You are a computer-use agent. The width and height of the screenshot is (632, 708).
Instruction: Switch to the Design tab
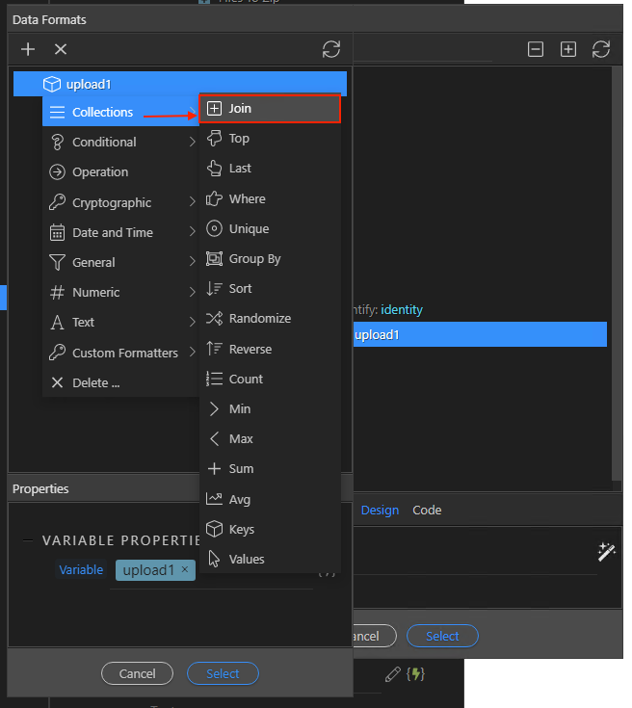(380, 511)
